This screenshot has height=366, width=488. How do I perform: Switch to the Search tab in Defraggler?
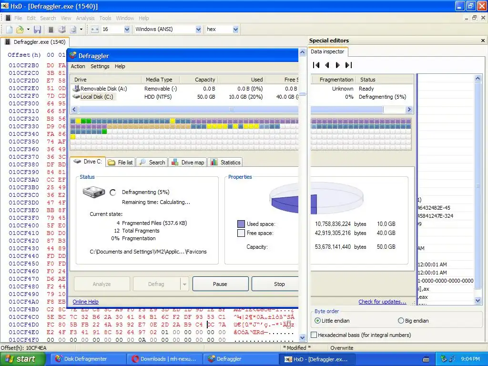pyautogui.click(x=152, y=163)
